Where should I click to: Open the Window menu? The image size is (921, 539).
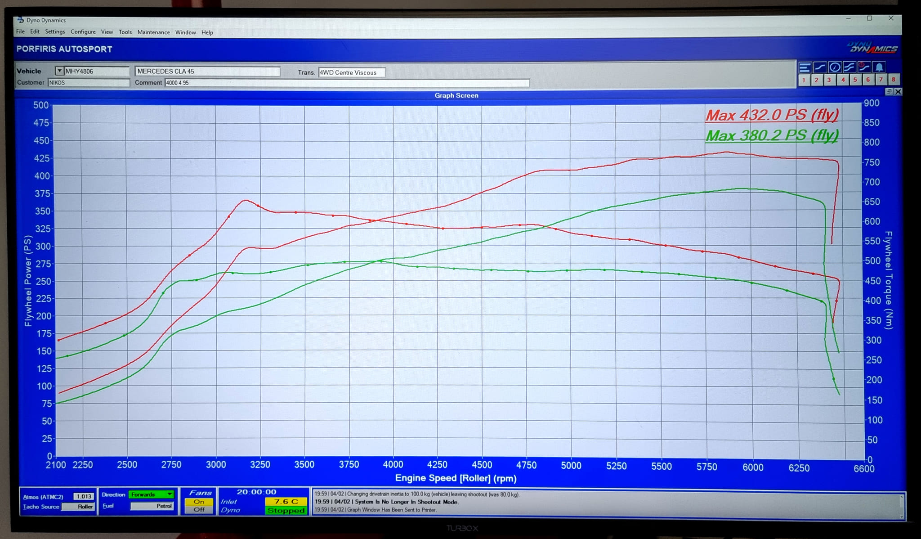[x=185, y=32]
